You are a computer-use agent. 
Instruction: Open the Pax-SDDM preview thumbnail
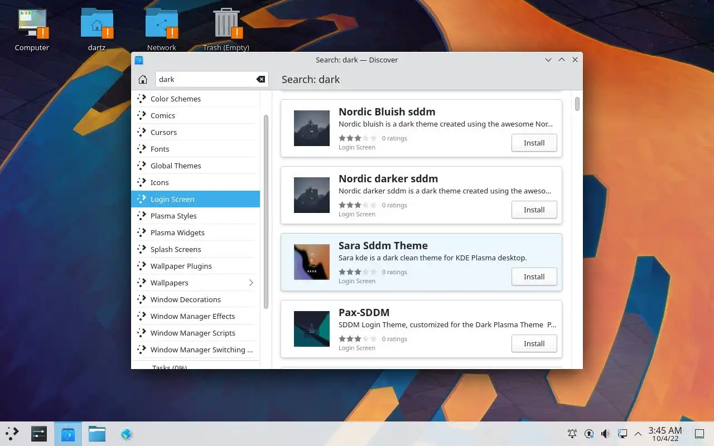(312, 329)
